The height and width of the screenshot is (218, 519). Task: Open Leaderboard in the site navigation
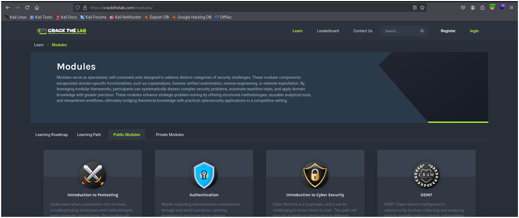328,31
